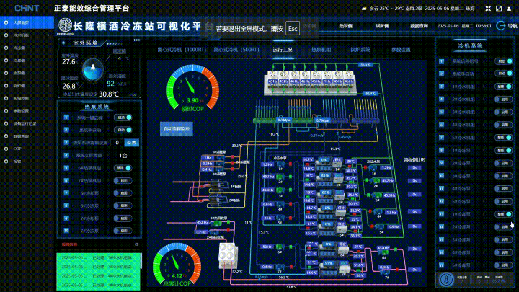
Task: Click the 自动流程监控 button
Action: point(177,129)
